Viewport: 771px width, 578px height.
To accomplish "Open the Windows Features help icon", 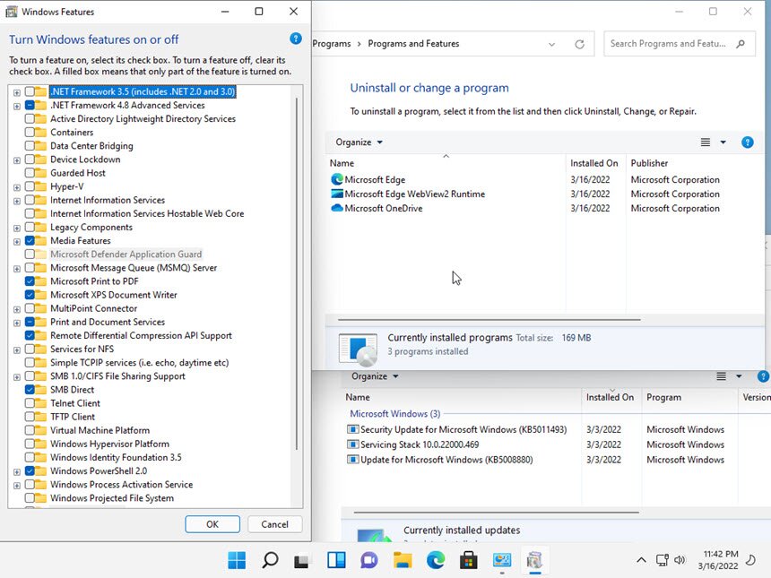I will pyautogui.click(x=296, y=39).
